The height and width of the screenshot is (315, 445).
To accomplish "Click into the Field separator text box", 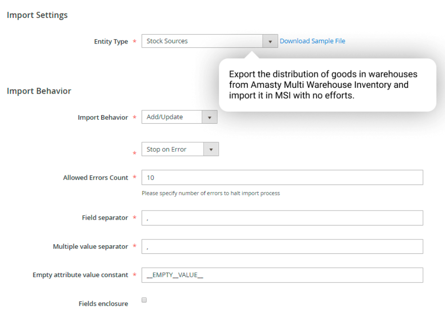I will 282,218.
